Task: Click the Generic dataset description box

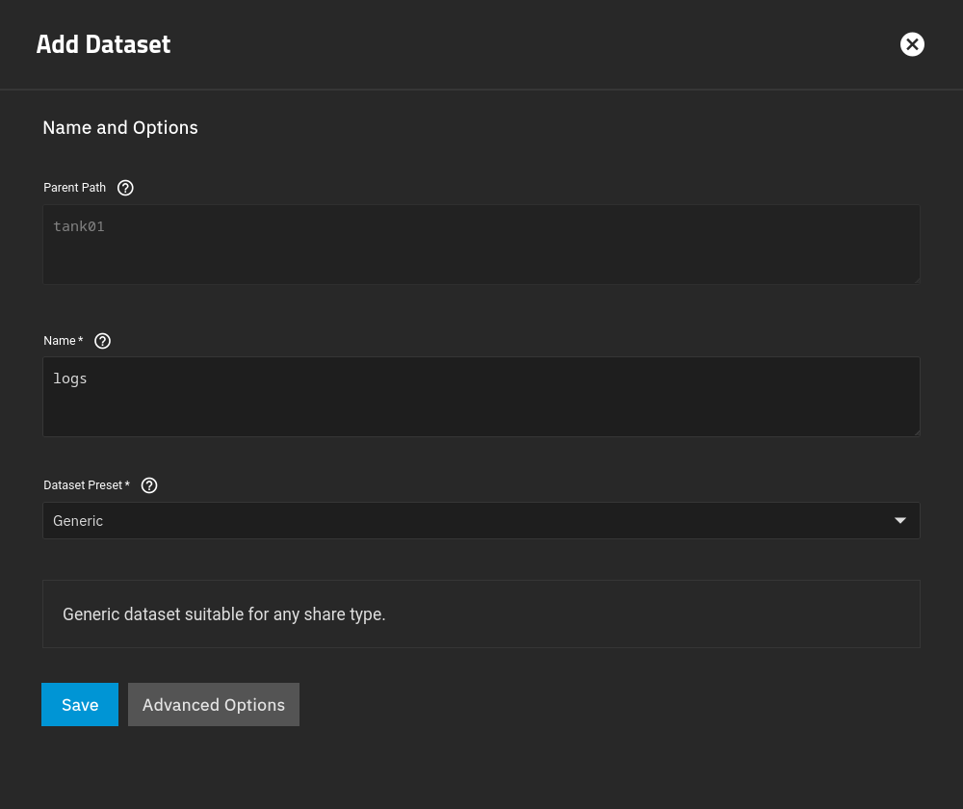Action: tap(481, 613)
